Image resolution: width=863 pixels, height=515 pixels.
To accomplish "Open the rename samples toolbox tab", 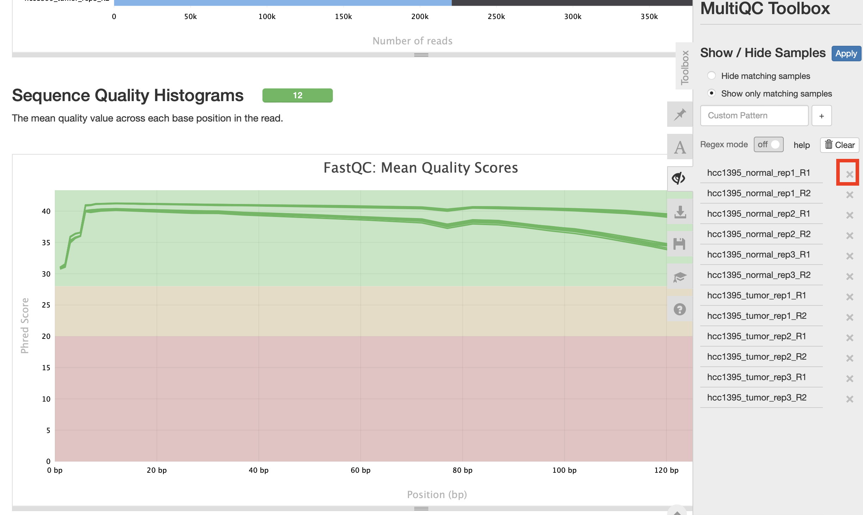I will [679, 147].
